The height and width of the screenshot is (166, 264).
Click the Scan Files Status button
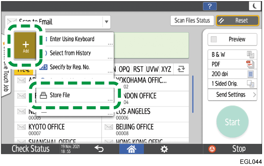coord(192,21)
